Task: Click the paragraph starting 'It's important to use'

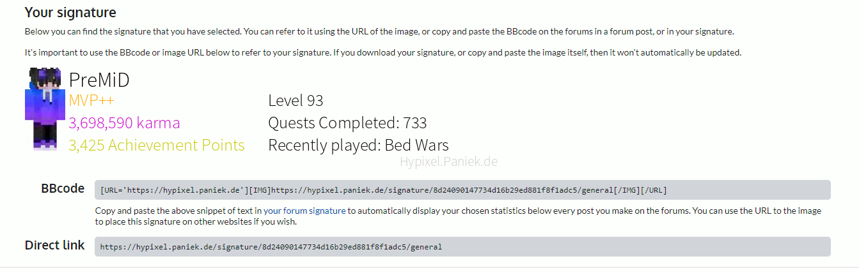Action: point(382,52)
